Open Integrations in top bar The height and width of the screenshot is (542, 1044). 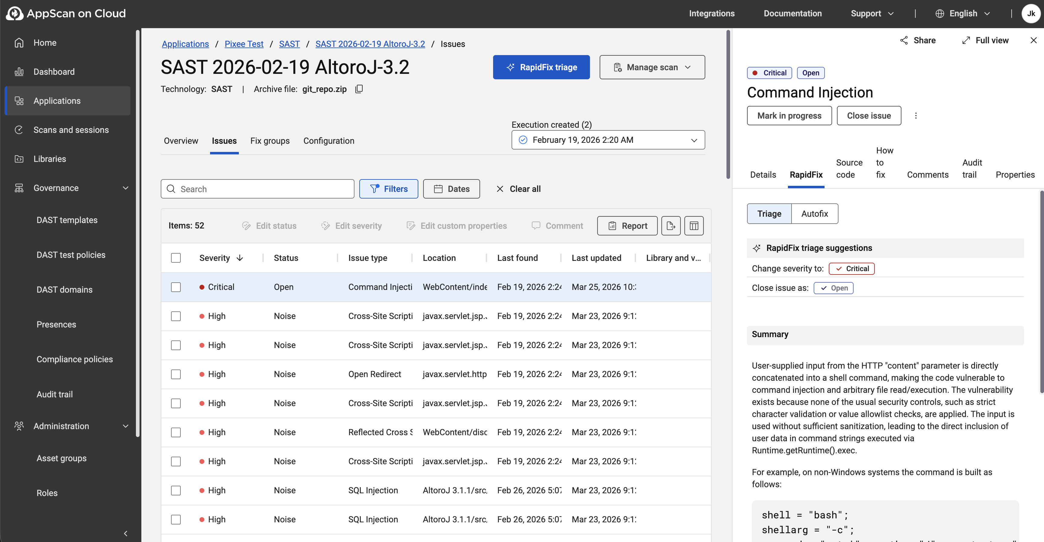pos(712,13)
